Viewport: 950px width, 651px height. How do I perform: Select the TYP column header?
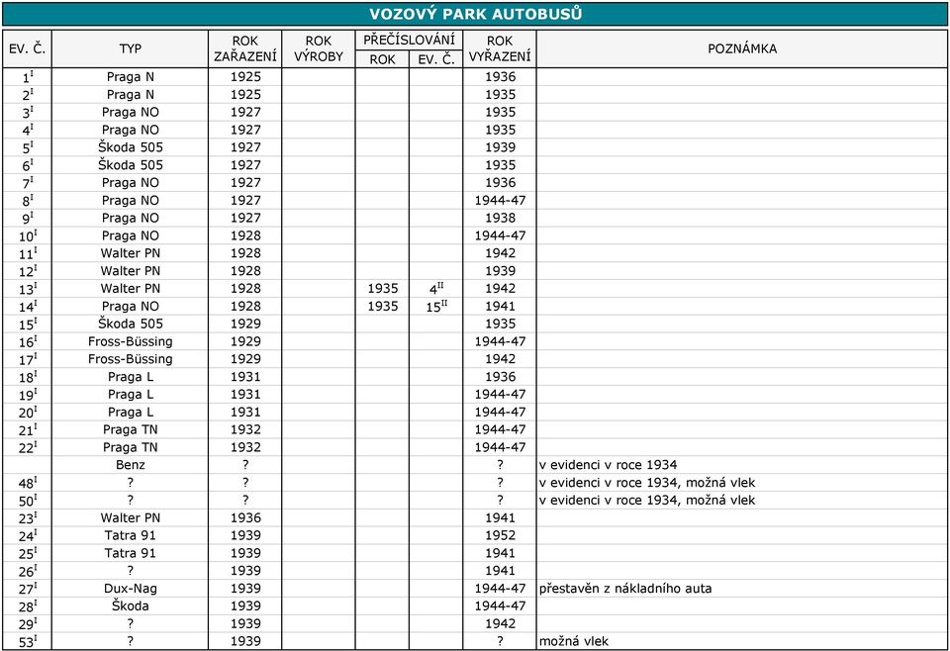[x=131, y=48]
